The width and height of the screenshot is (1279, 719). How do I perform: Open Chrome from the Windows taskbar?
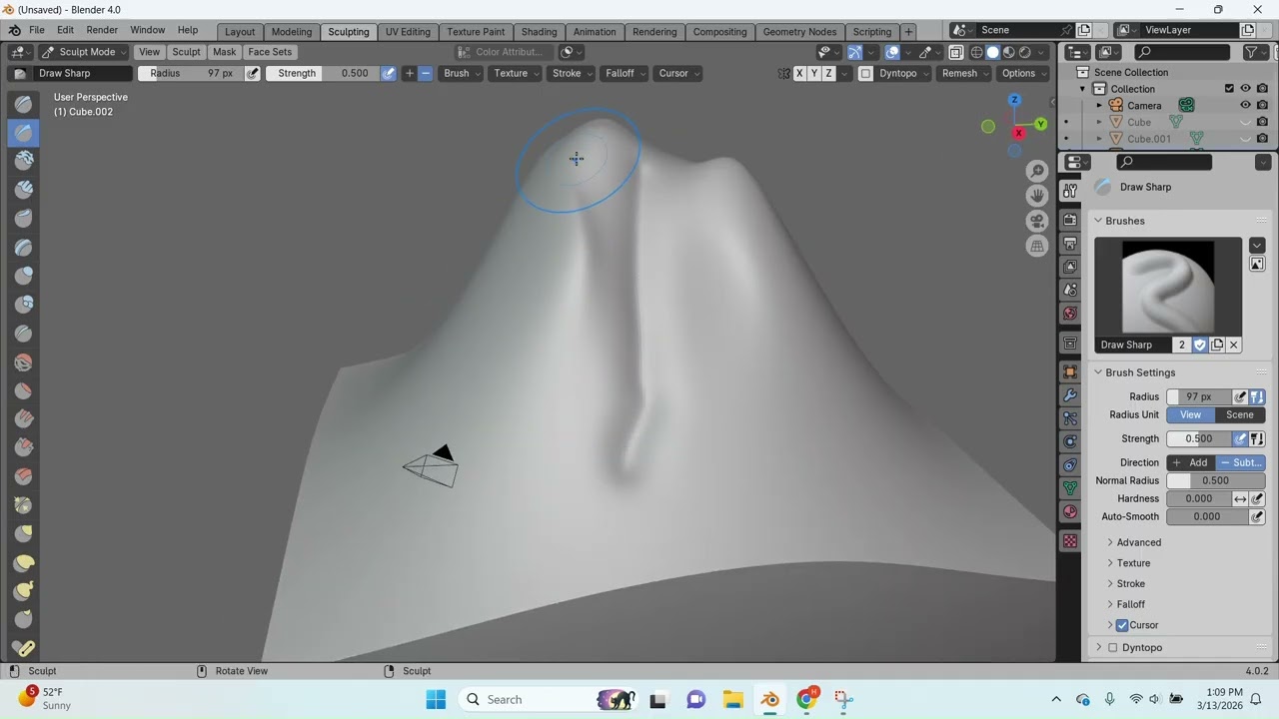pyautogui.click(x=806, y=699)
